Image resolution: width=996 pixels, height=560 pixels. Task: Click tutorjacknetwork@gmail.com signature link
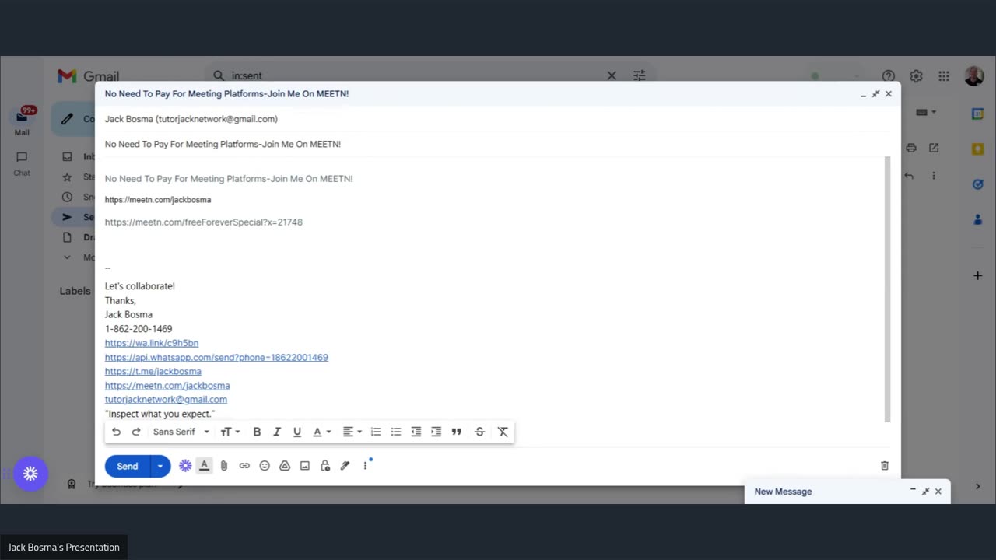tap(166, 399)
